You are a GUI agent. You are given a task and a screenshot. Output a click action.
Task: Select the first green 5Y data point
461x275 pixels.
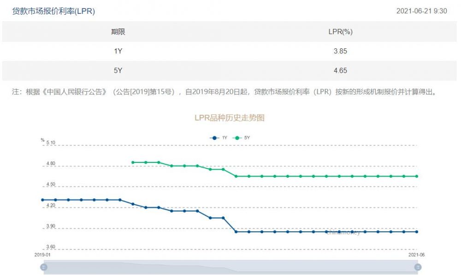pyautogui.click(x=133, y=162)
